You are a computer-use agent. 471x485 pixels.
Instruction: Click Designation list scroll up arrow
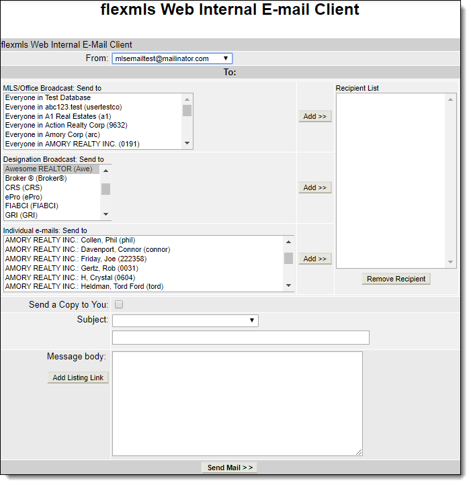(x=106, y=171)
